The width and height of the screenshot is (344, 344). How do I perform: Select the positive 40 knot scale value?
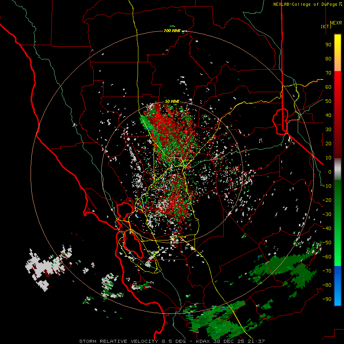pos(328,115)
